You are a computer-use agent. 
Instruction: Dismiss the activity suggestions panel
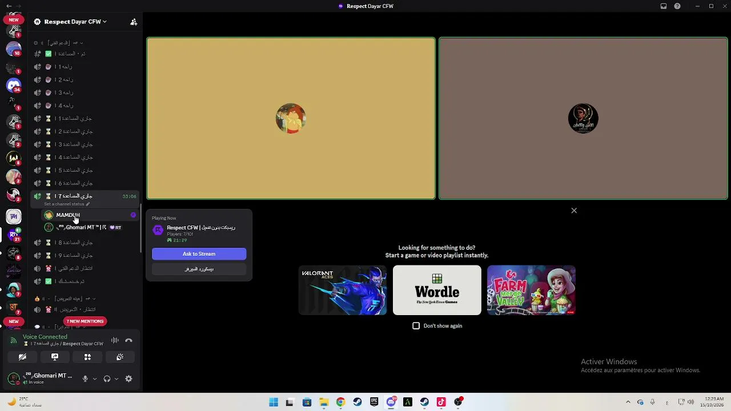tap(574, 211)
